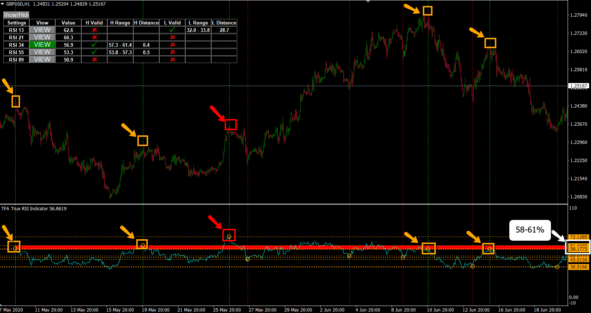Screen dimensions: 591x313
Task: Click red X in RSI 21 H Valid
Action: point(95,37)
